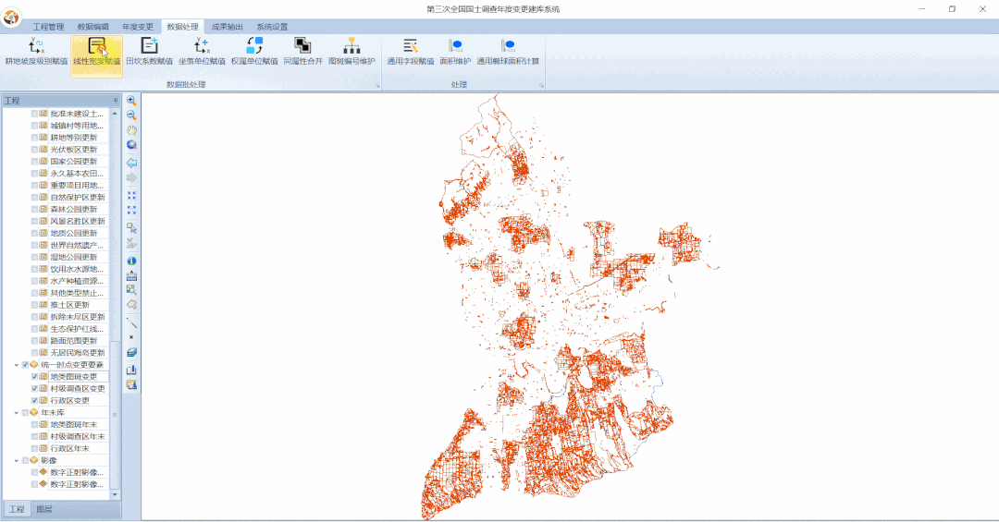Go to previous view with left arrow

(131, 163)
